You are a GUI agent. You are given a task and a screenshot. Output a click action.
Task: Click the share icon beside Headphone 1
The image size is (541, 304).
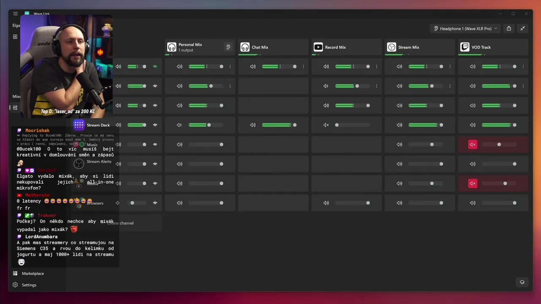pos(509,28)
